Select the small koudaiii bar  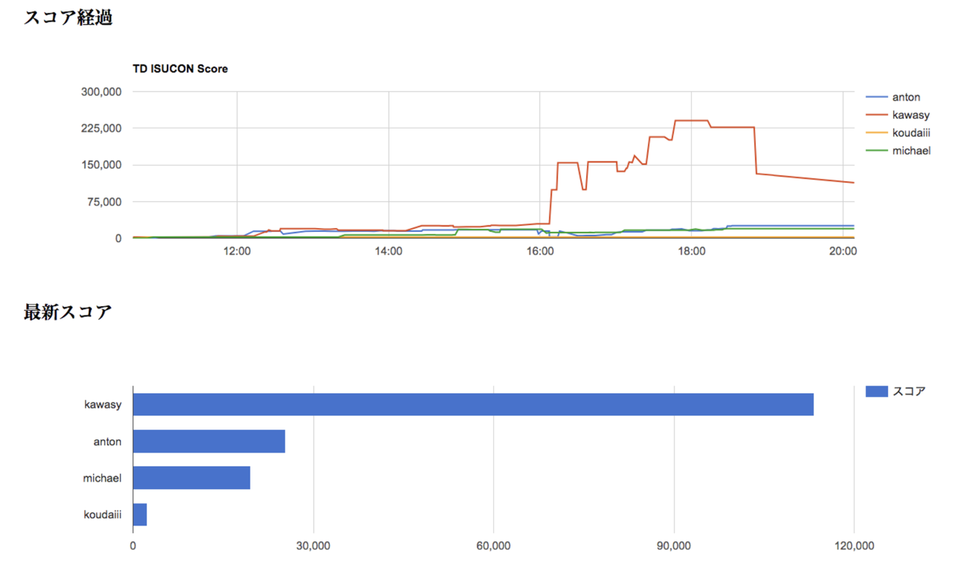coord(140,514)
